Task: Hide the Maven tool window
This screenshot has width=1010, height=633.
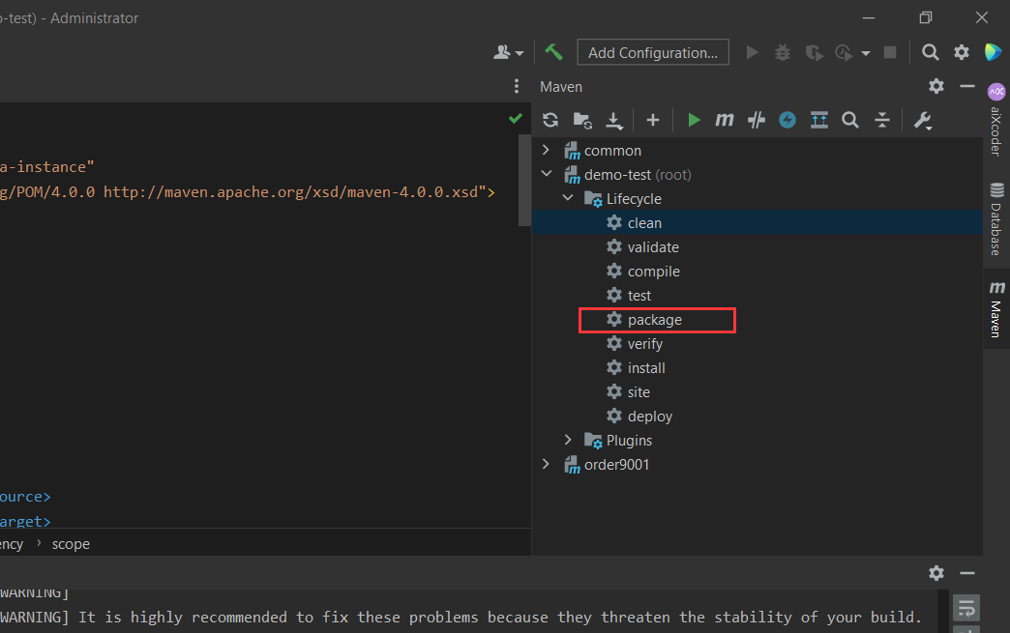Action: click(966, 86)
